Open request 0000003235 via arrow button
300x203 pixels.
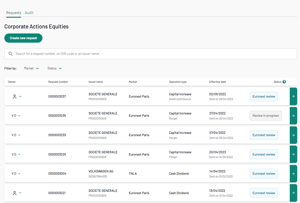(x=293, y=116)
